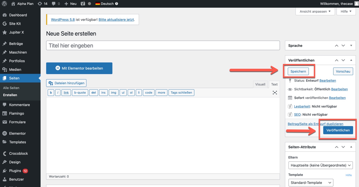359x187 pixels.
Task: Switch editor to the Visuell tab
Action: (260, 84)
